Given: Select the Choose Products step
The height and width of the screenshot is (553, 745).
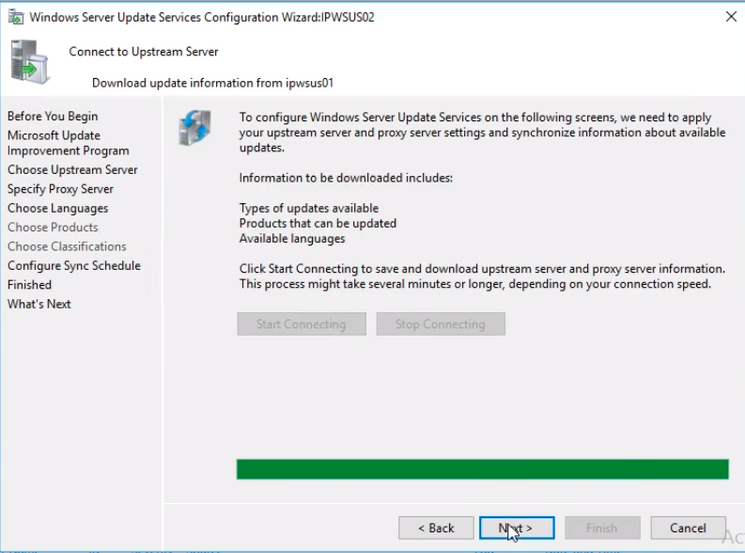Looking at the screenshot, I should pyautogui.click(x=53, y=228).
